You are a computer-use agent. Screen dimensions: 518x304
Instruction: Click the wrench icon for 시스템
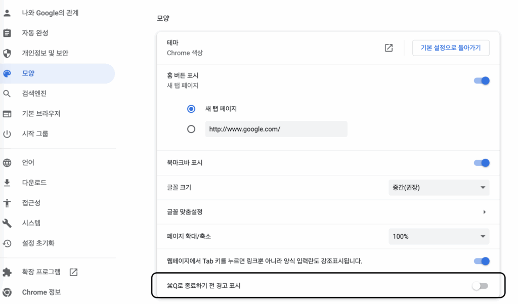pos(7,223)
